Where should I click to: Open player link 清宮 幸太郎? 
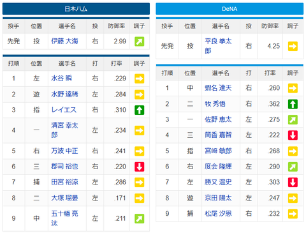point(64,130)
